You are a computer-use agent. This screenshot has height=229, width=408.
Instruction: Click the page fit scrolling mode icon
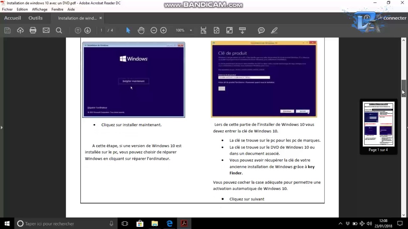click(203, 30)
